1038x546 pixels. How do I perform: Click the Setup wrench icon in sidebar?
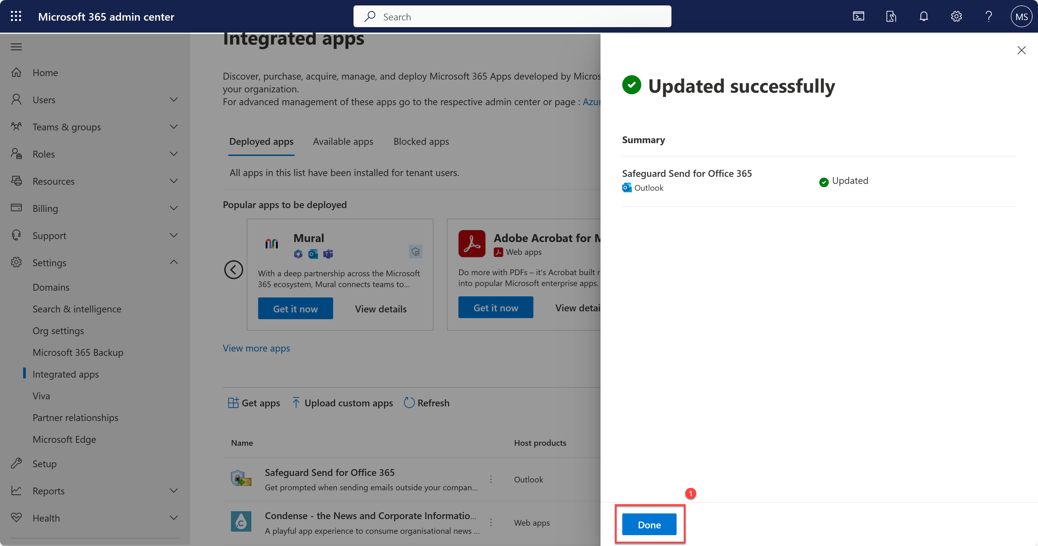pos(16,463)
